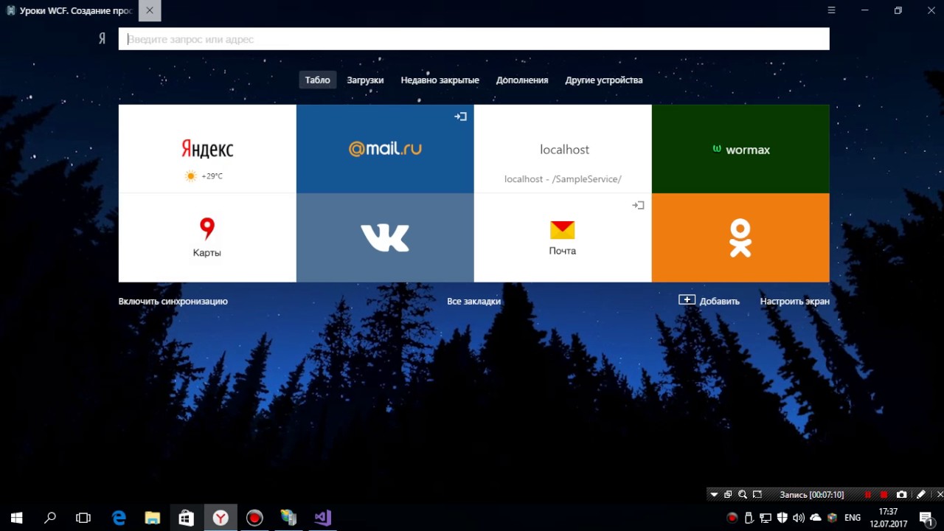Click Yandex Browser taskbar icon

221,518
